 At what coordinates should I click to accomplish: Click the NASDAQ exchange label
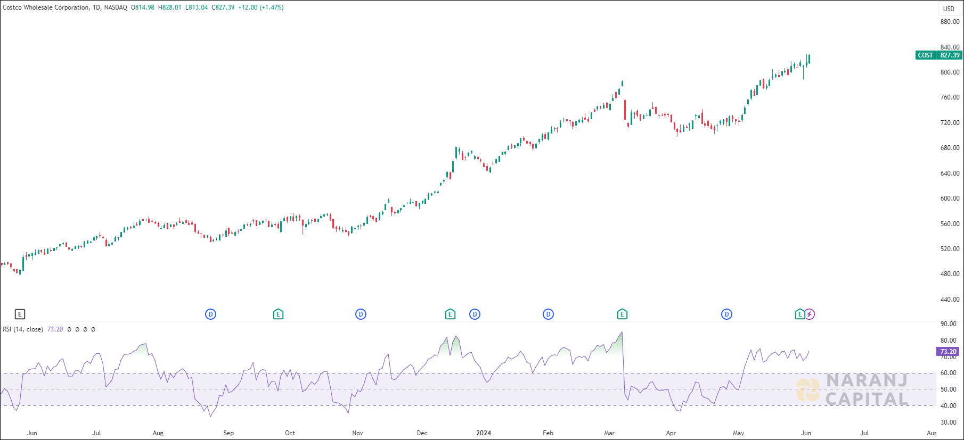(116, 7)
